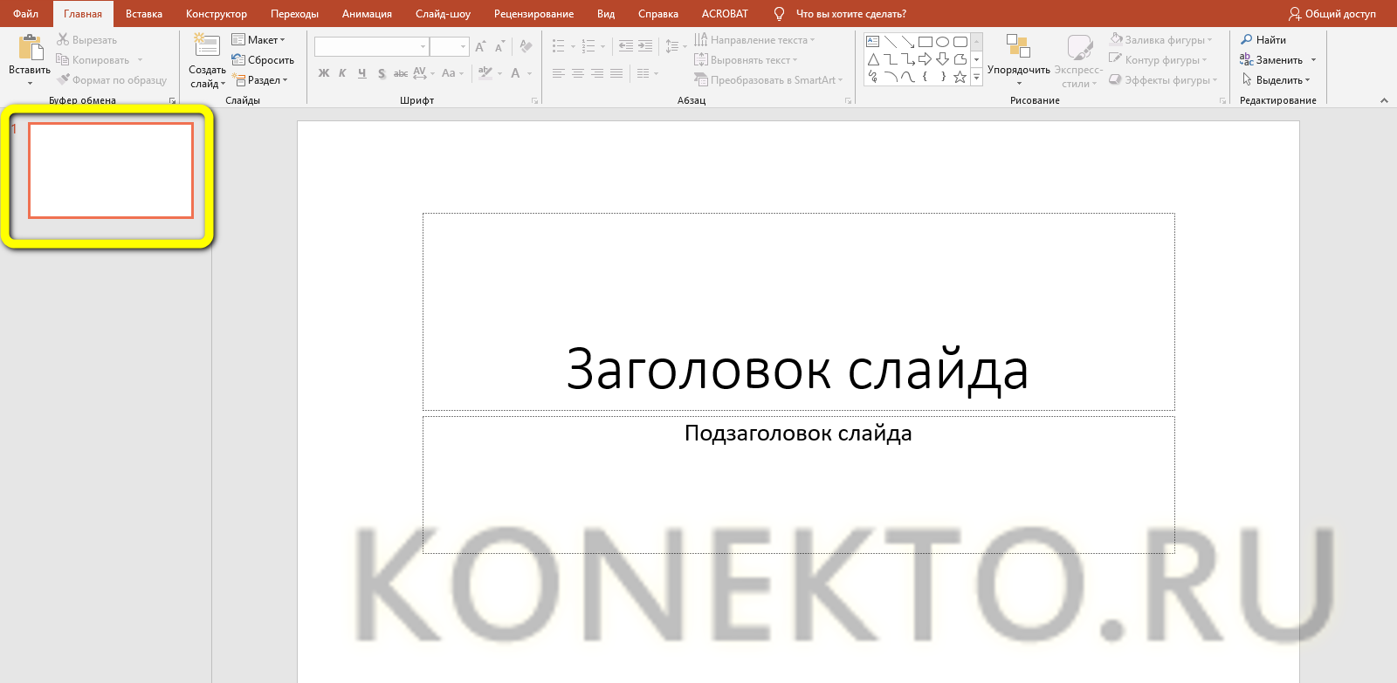Click the decrease indent icon
This screenshot has height=683, width=1397.
[626, 46]
